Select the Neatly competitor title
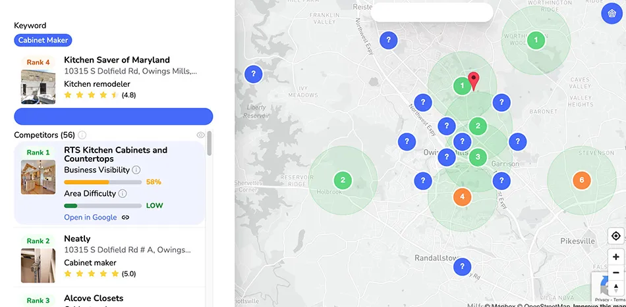 click(x=78, y=239)
